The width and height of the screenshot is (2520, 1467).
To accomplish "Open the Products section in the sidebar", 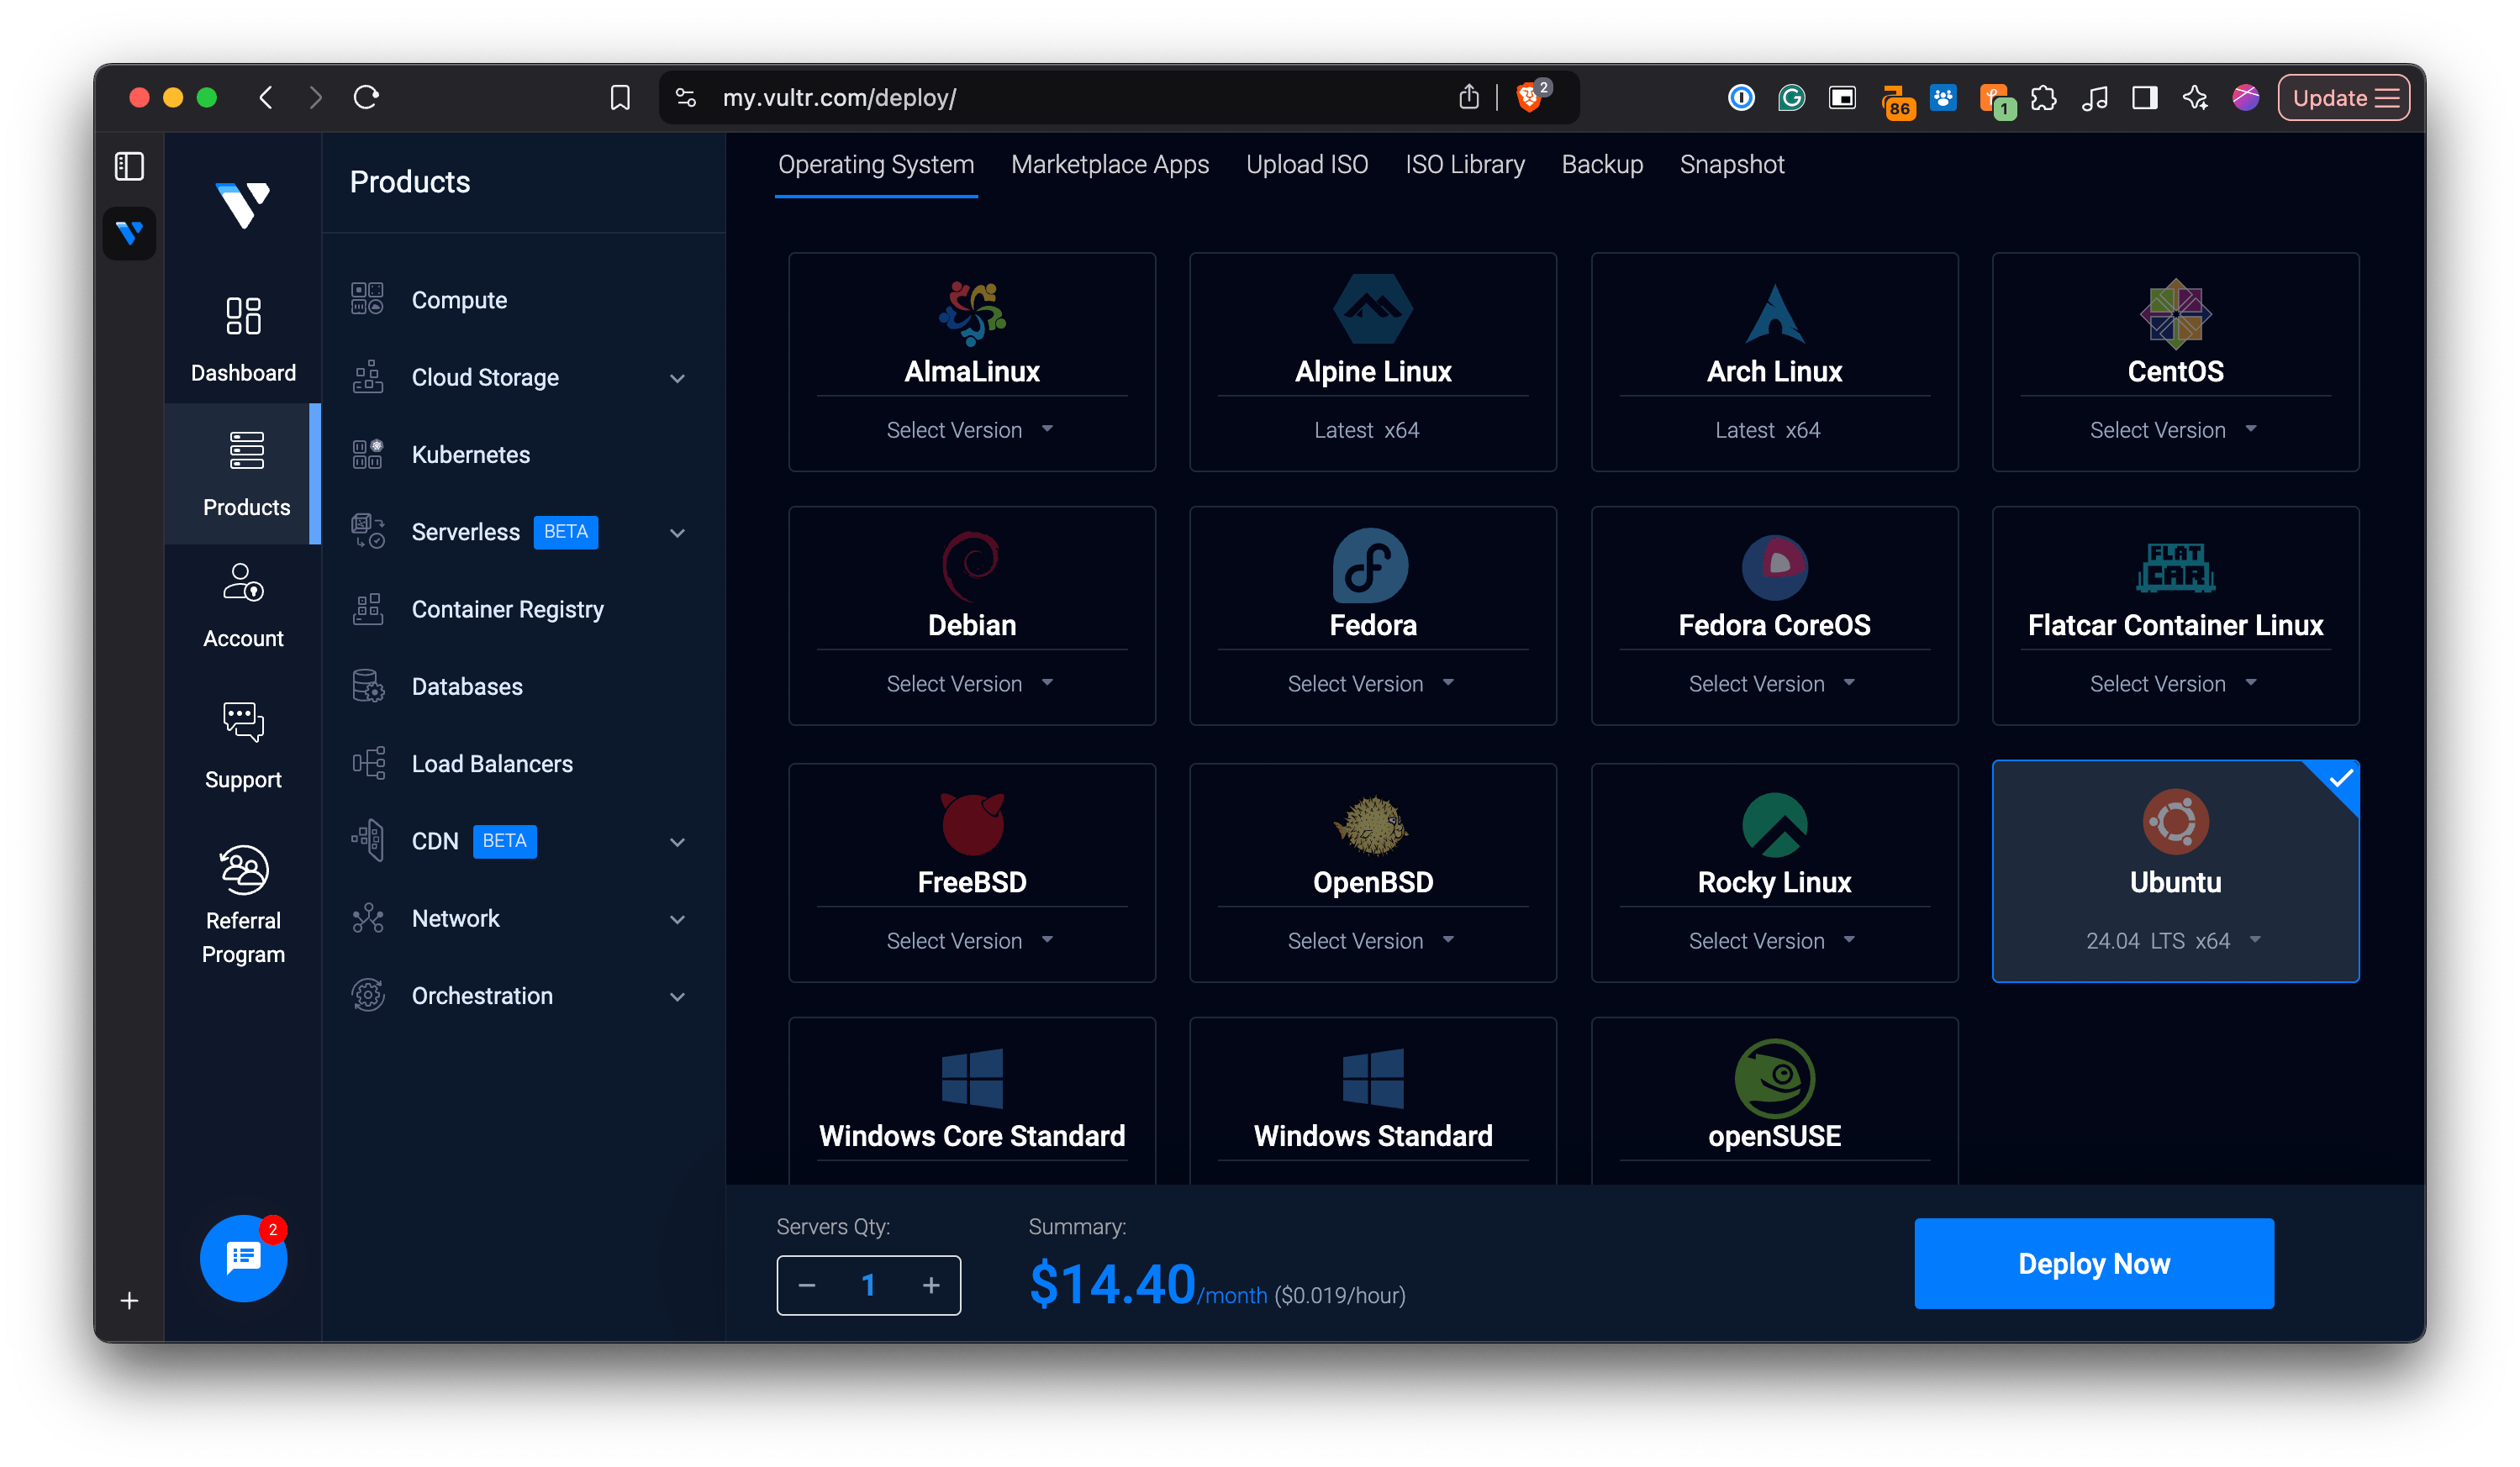I will click(x=245, y=473).
